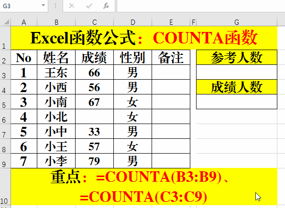Image resolution: width=285 pixels, height=208 pixels.
Task: Select column D header
Action: 132,22
